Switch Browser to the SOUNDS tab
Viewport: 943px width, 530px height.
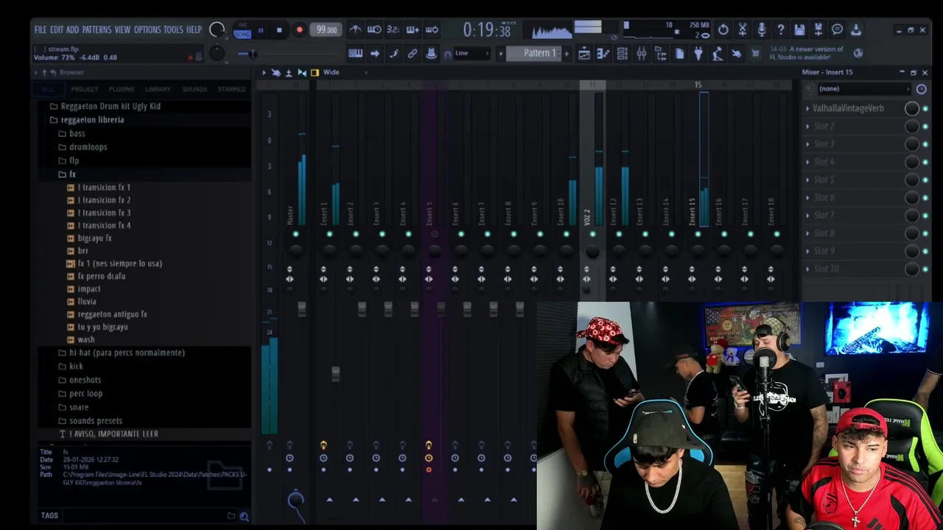click(x=194, y=89)
